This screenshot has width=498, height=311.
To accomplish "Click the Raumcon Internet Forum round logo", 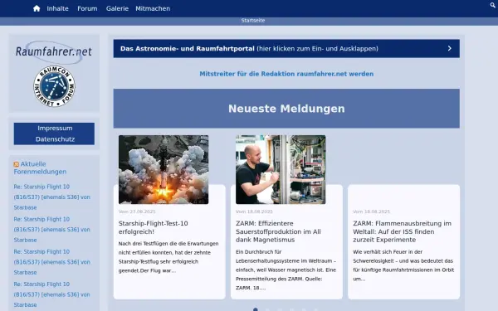I will [x=54, y=86].
